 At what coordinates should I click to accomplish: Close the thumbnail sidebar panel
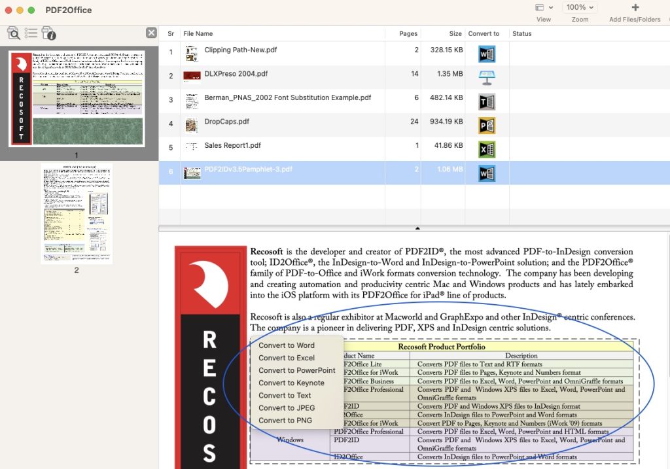pyautogui.click(x=151, y=32)
